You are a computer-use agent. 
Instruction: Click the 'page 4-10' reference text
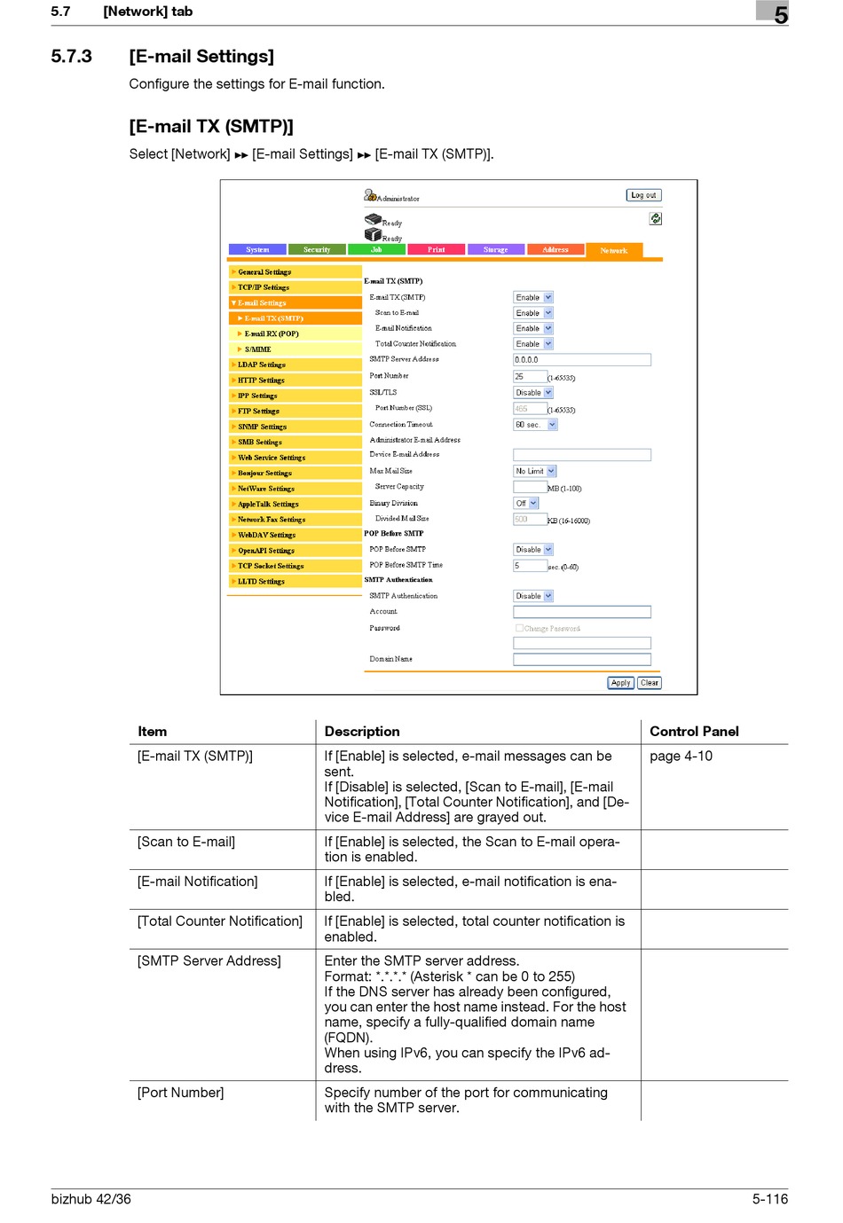coord(681,757)
